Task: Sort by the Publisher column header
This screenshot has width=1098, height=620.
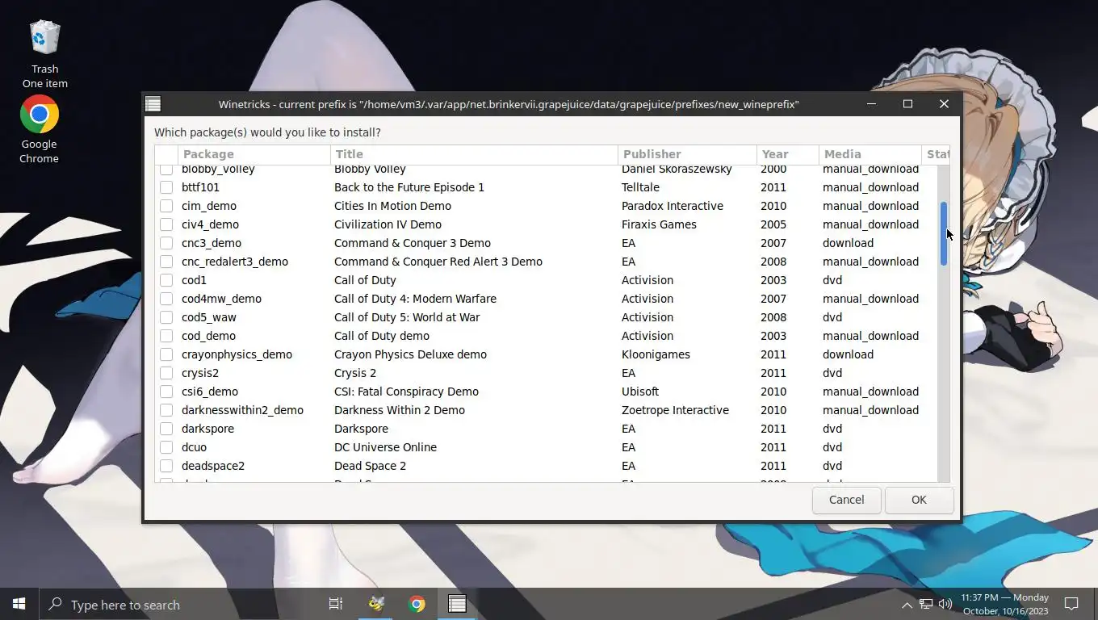Action: coord(687,154)
